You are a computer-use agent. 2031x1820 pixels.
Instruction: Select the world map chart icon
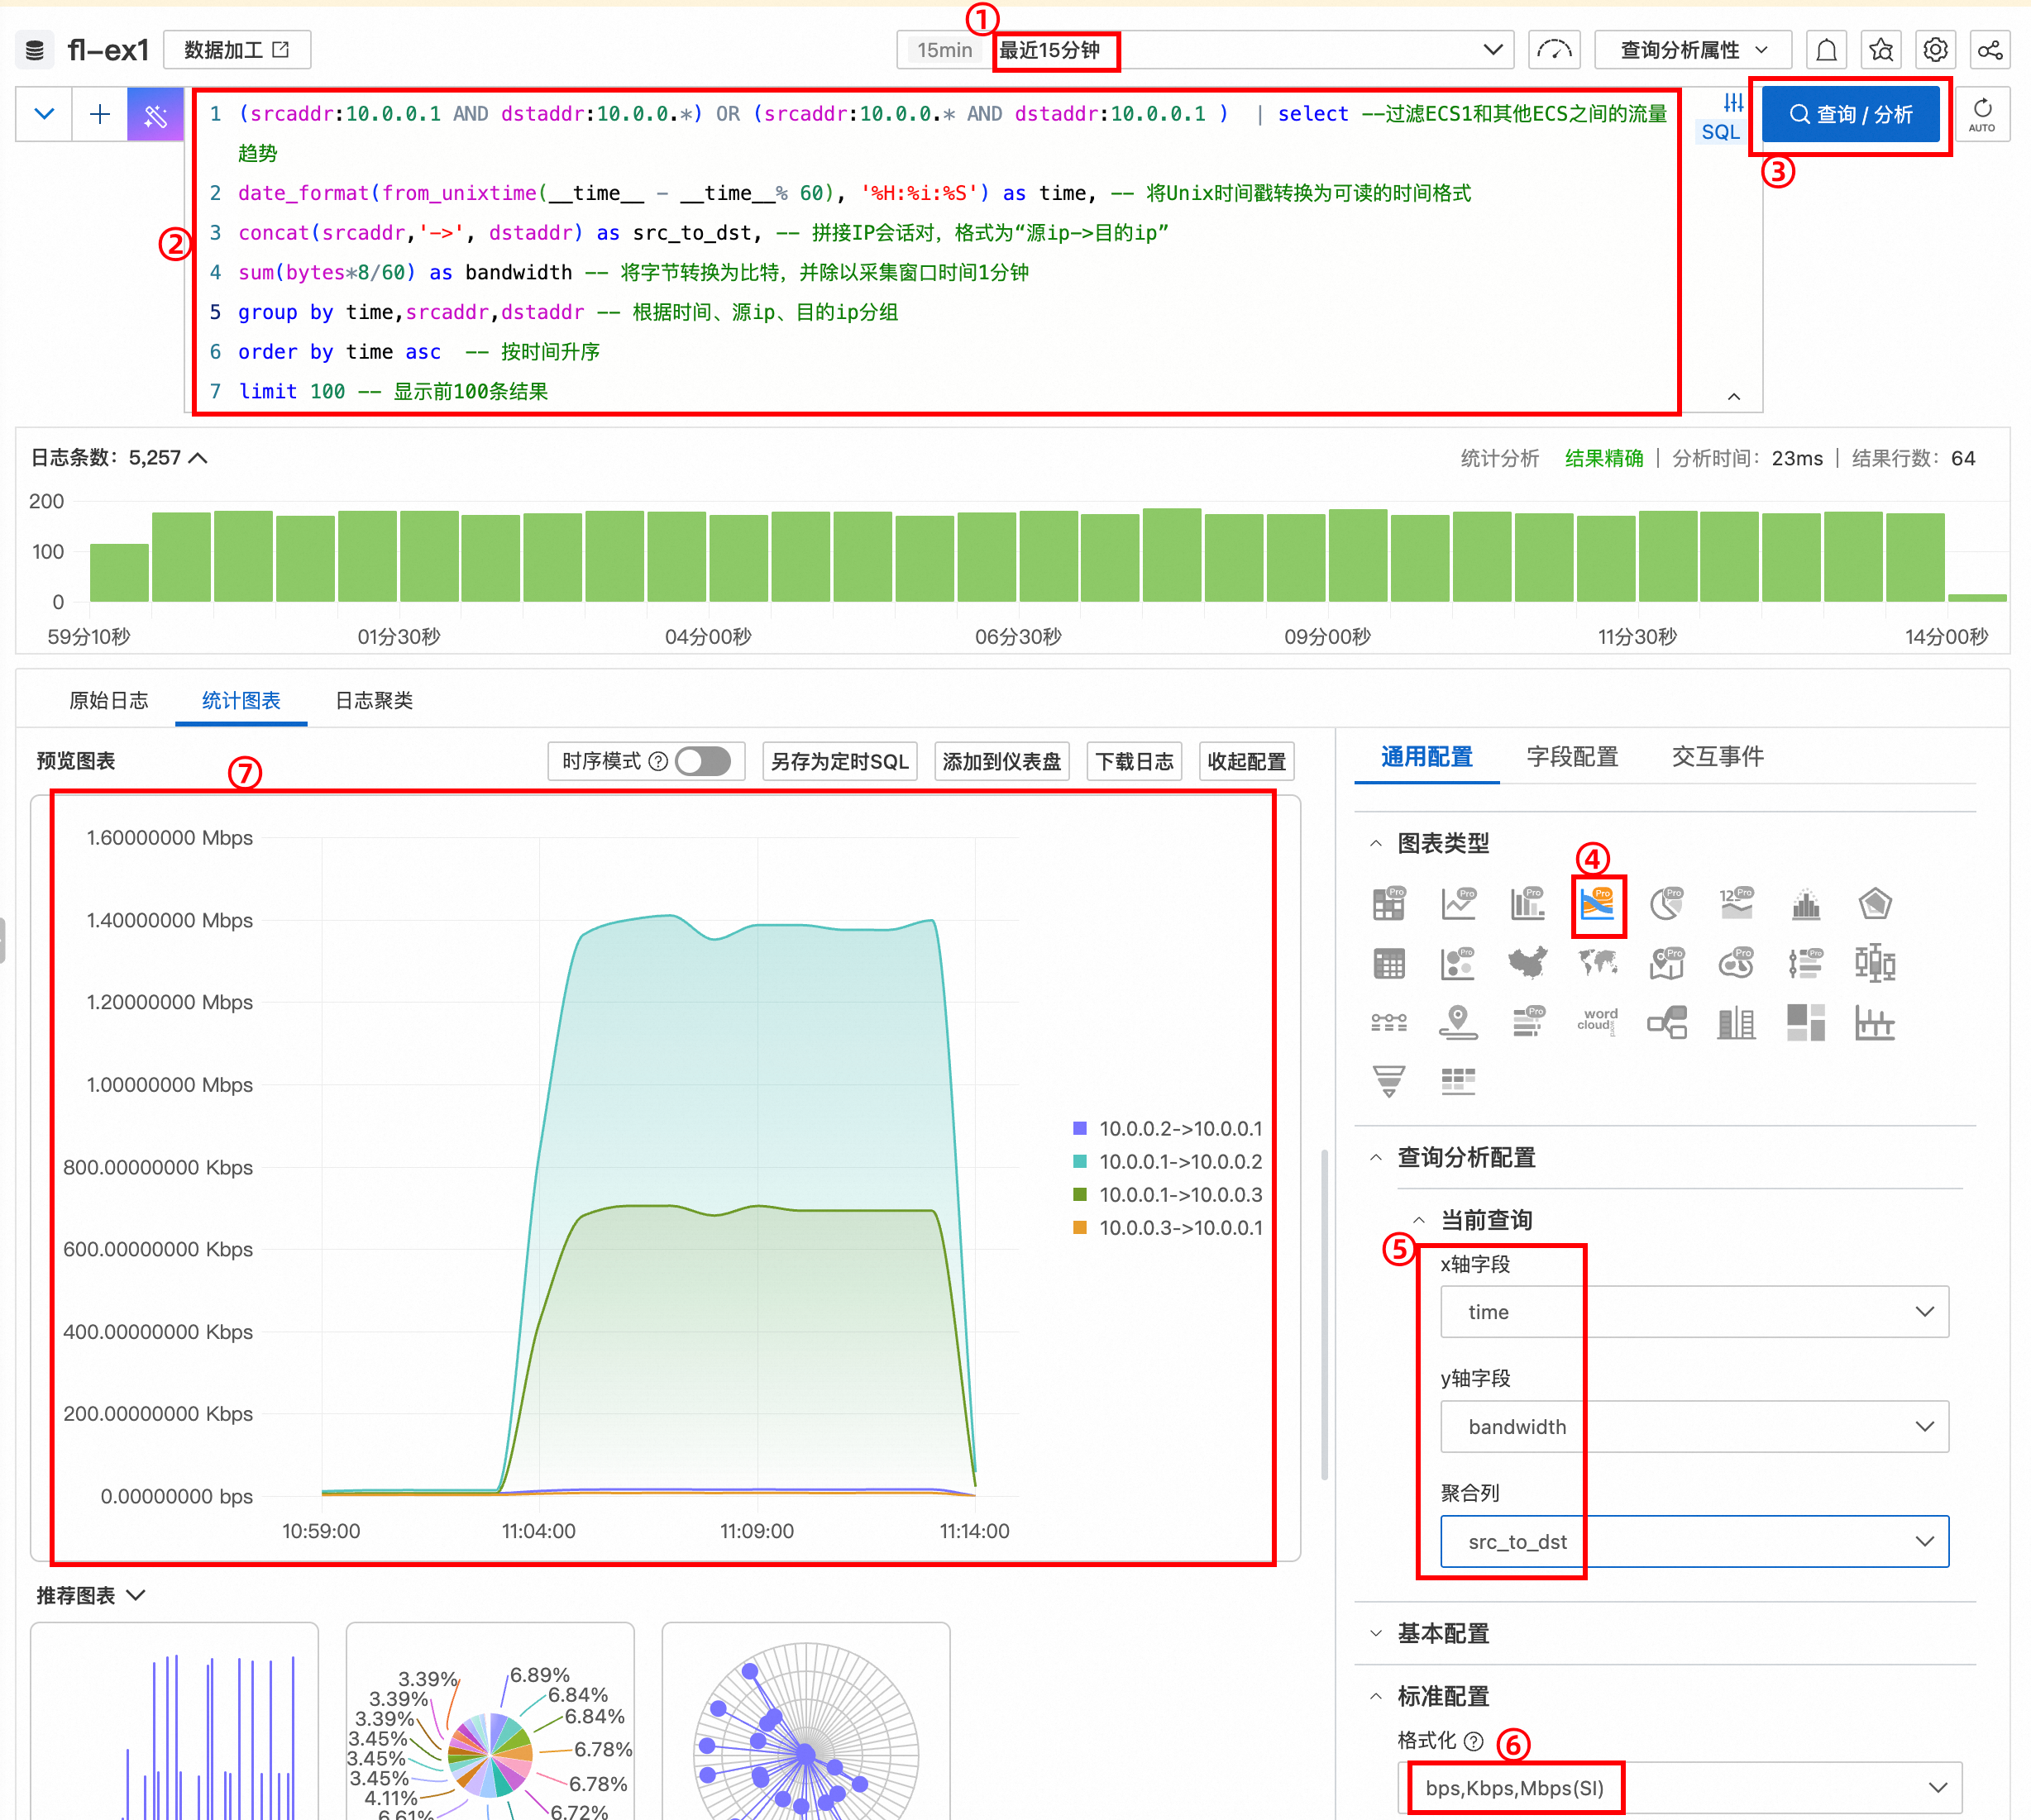[x=1598, y=963]
